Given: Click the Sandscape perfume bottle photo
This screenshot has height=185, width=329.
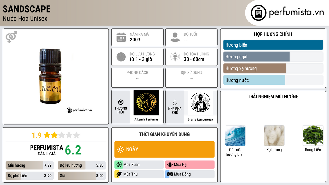Looking at the screenshot, I should pos(50,76).
